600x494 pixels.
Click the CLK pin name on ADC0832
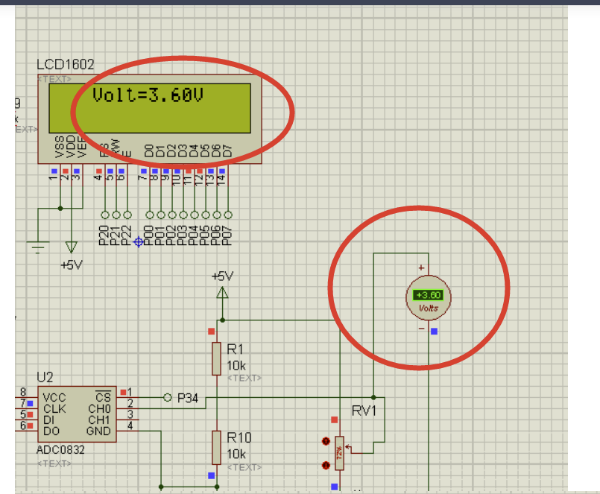click(x=54, y=408)
